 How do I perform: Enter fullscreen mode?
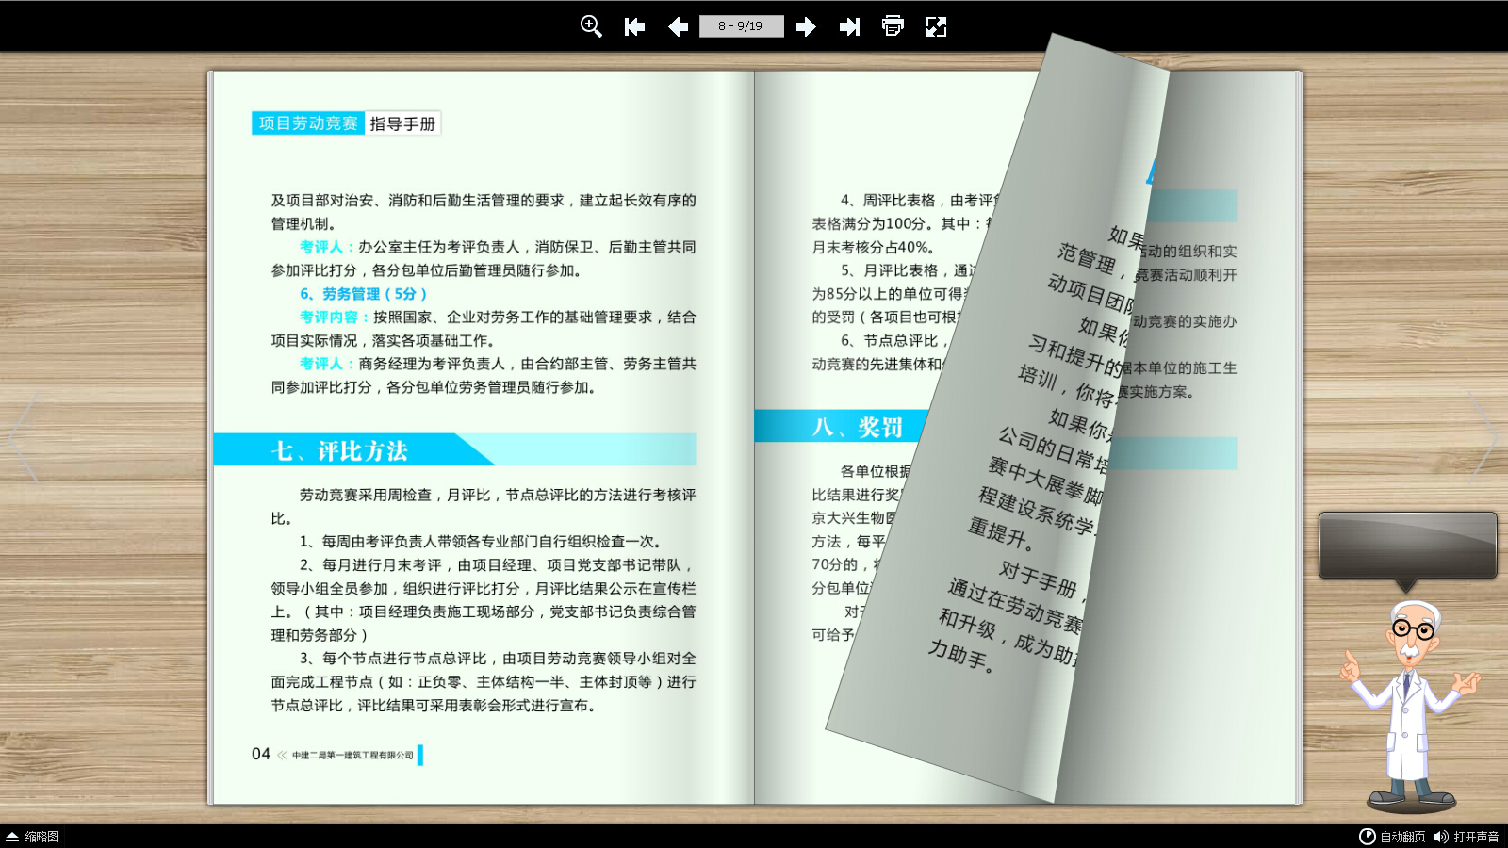[x=936, y=26]
